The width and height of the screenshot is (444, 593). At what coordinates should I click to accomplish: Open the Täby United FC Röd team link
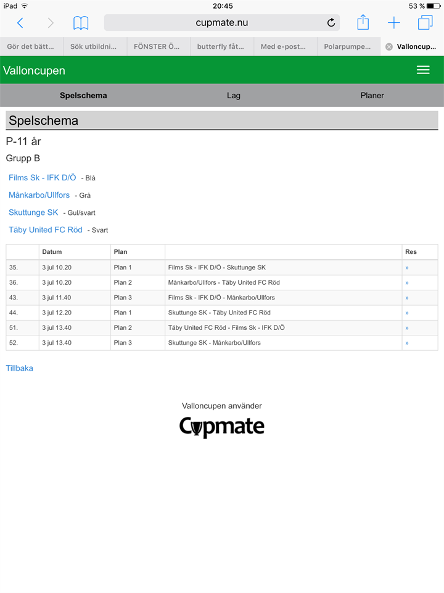tap(46, 230)
